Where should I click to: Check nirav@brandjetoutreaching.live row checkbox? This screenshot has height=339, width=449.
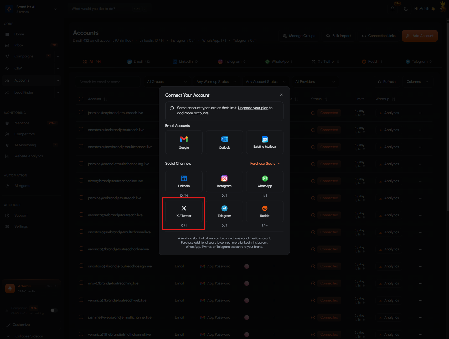point(81,283)
